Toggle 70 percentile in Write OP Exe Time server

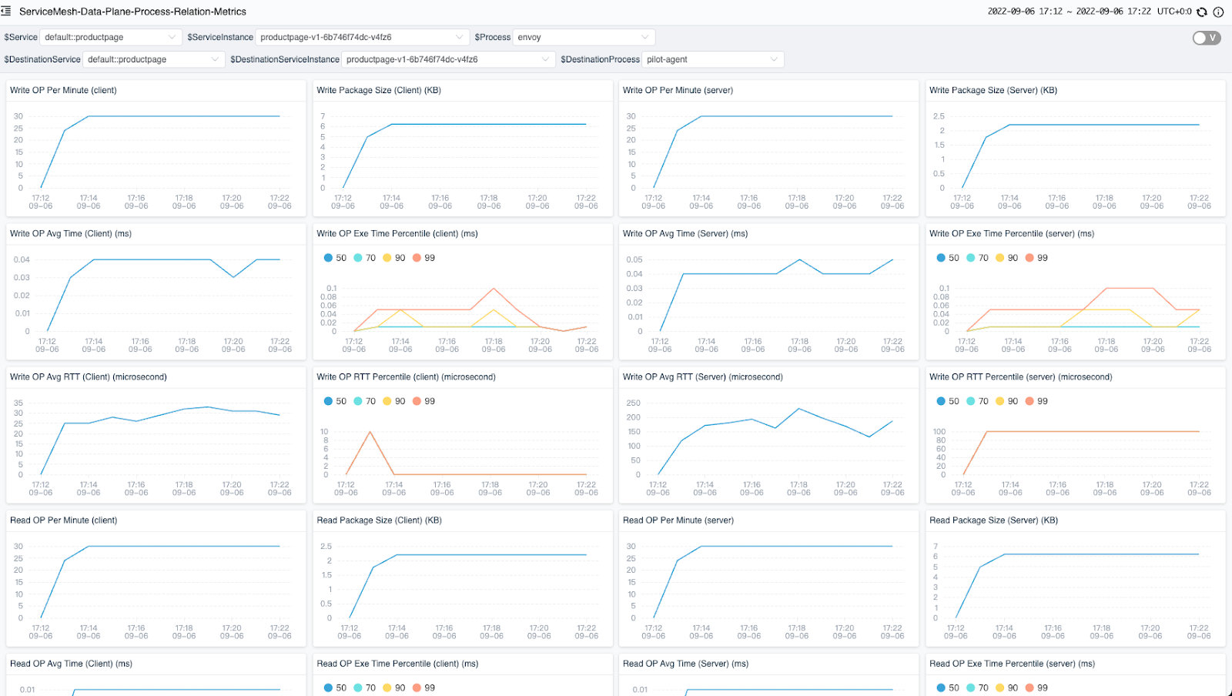tap(977, 258)
